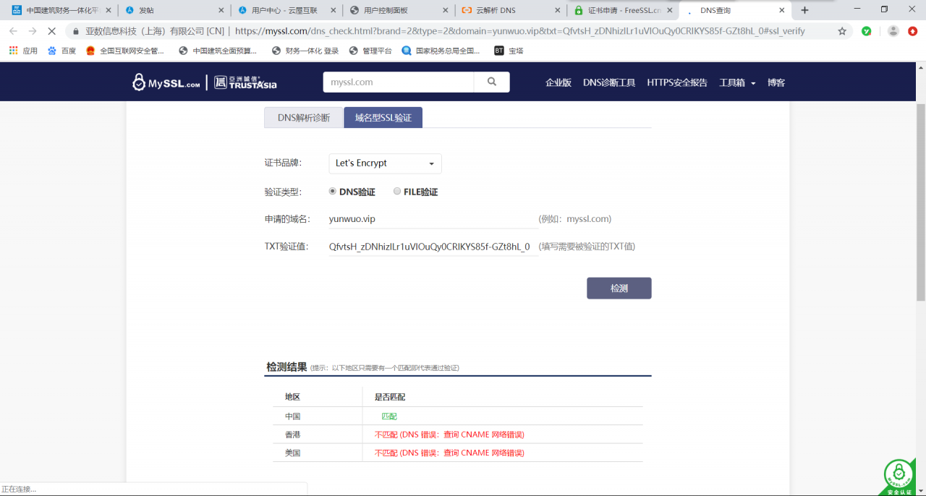Select the FILE验证 radio button
This screenshot has width=926, height=496.
point(397,191)
